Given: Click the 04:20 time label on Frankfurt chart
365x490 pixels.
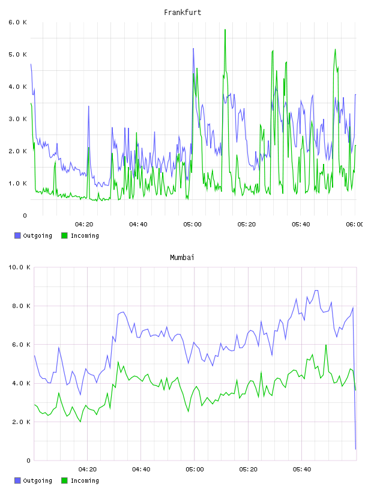Looking at the screenshot, I should coord(84,225).
